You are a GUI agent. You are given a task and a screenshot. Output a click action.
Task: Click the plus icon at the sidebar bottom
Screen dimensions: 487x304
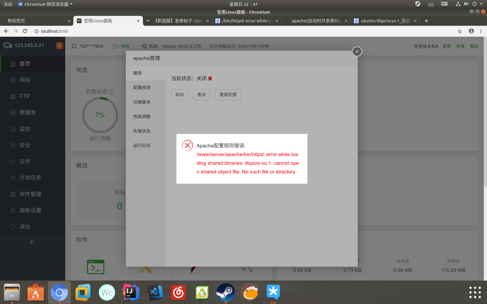(32, 242)
